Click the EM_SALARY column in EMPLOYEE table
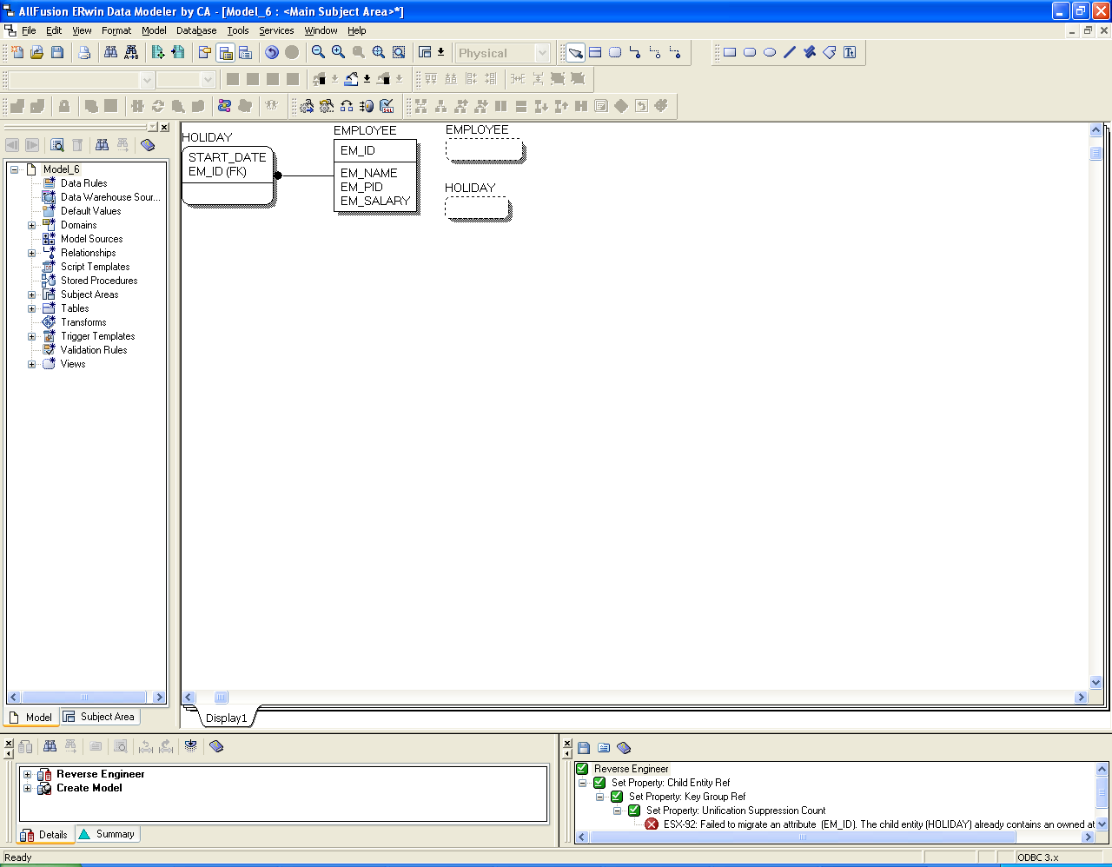1112x867 pixels. click(x=374, y=201)
